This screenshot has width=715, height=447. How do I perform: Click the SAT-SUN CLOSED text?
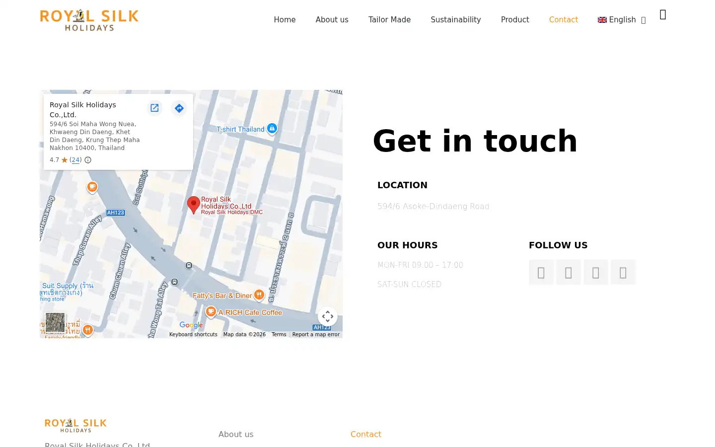click(x=409, y=285)
